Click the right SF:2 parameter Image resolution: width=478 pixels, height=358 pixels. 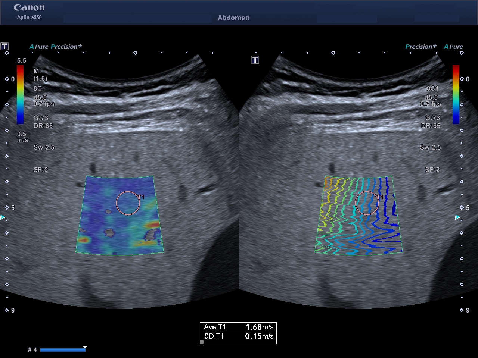(432, 170)
